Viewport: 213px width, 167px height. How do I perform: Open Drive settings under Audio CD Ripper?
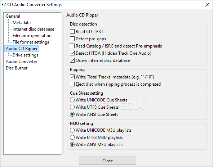(x=25, y=55)
